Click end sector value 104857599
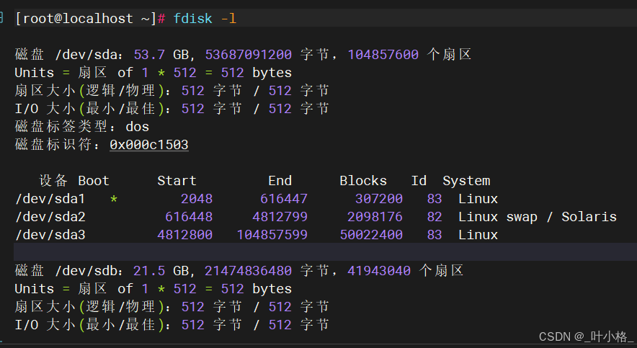 (x=272, y=235)
